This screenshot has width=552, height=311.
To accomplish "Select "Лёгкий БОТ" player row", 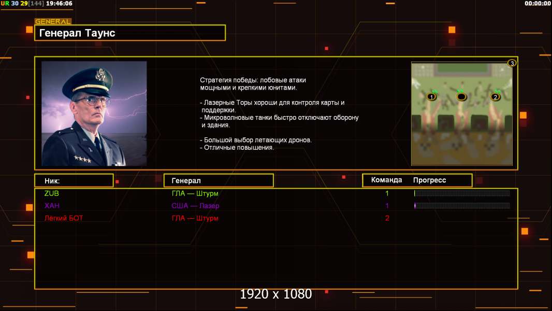I will pyautogui.click(x=277, y=218).
